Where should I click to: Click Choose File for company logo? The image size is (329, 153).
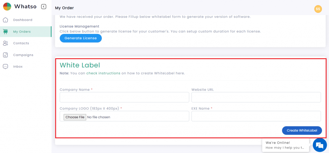(75, 117)
